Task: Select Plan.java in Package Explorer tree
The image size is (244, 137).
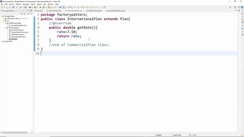Action: coord(14,39)
